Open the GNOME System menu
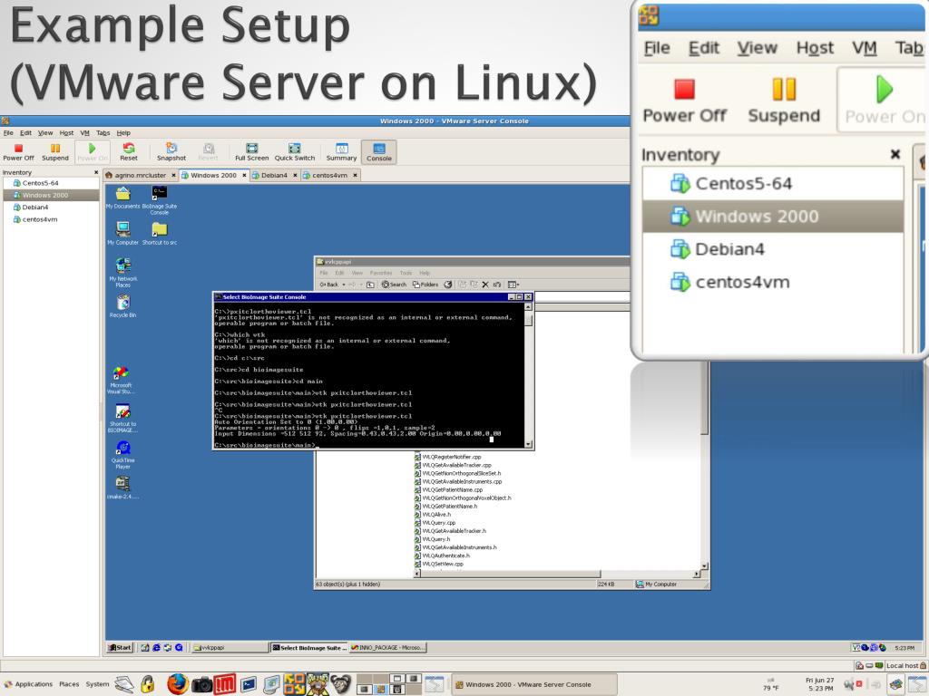The height and width of the screenshot is (696, 929). pos(97,684)
